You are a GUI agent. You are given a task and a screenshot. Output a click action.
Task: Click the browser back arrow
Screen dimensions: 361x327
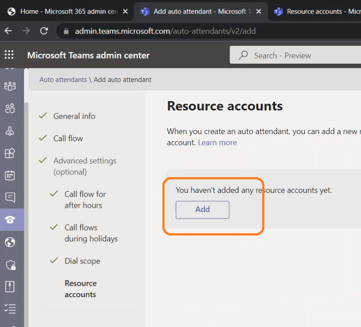point(8,31)
